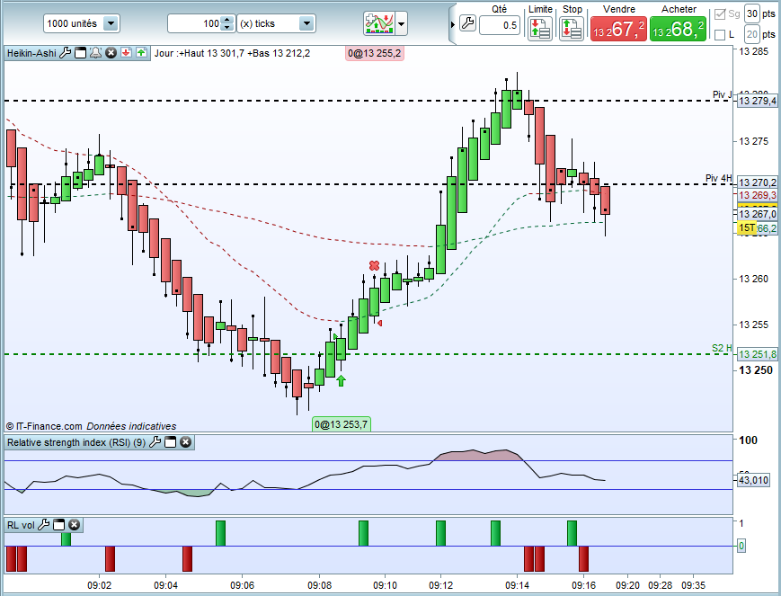Click the 0 level tag in RL vol

[741, 546]
